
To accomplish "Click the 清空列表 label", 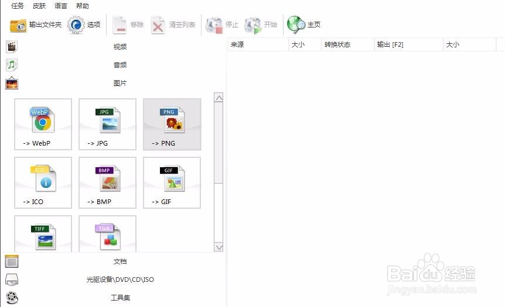I will point(182,25).
